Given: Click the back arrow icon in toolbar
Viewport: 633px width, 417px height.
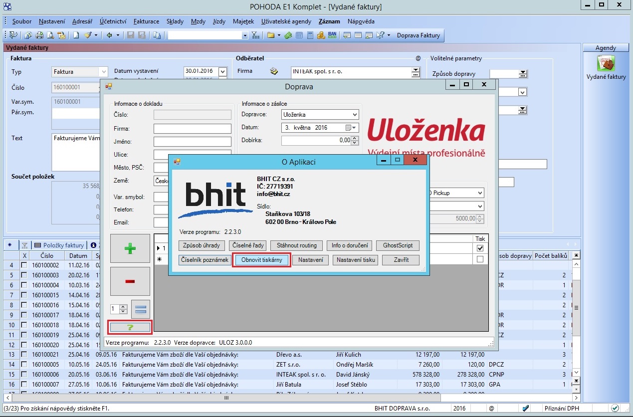Looking at the screenshot, I should 110,35.
